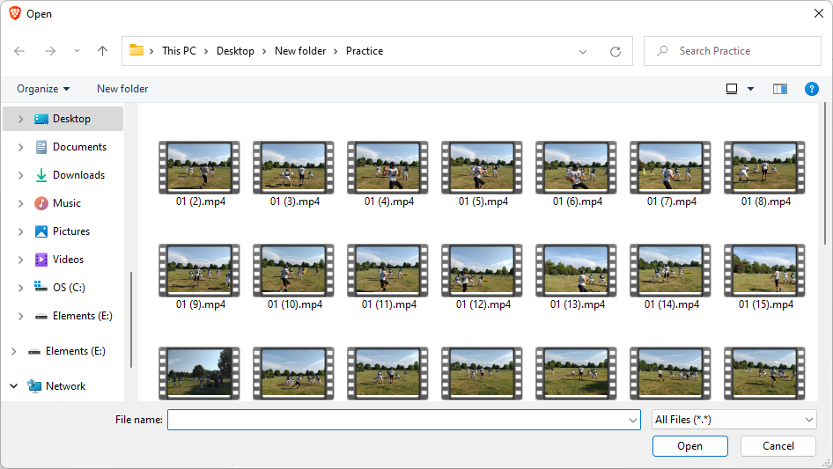Click the file list vertical scrollbar
This screenshot has height=469, width=833.
[x=824, y=174]
